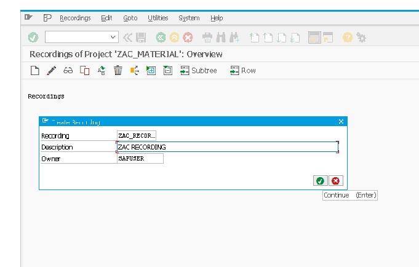This screenshot has height=267, width=419.
Task: Click the Change pencil icon
Action: coord(51,71)
